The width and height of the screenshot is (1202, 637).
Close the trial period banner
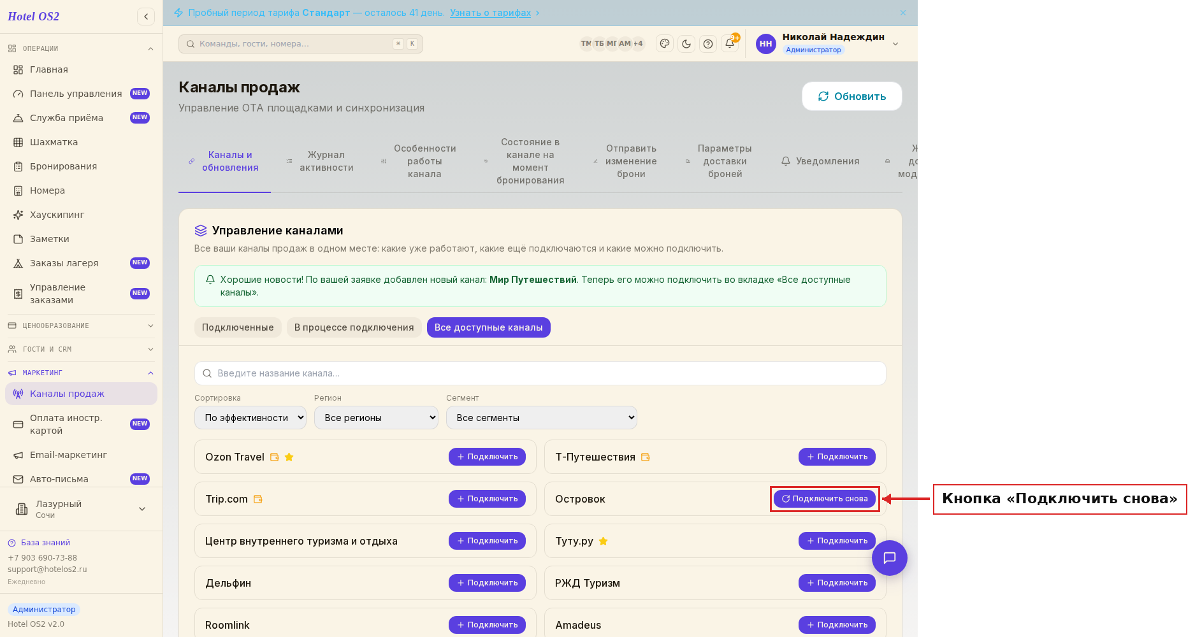click(903, 13)
